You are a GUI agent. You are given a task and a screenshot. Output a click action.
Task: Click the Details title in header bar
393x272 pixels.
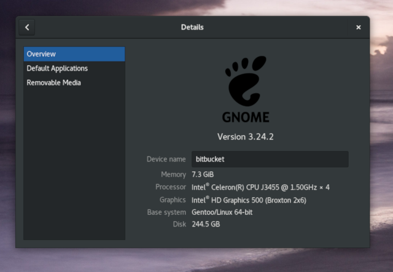point(192,28)
